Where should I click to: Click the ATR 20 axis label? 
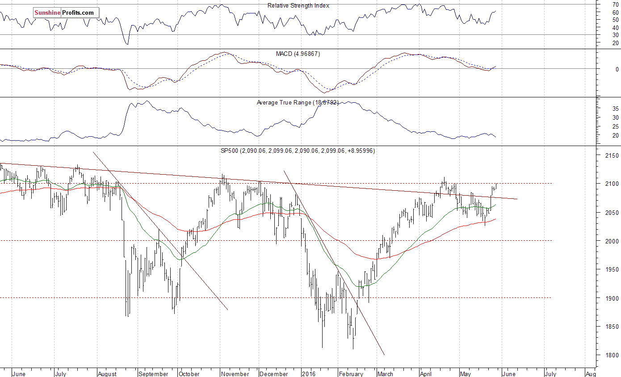coord(615,135)
